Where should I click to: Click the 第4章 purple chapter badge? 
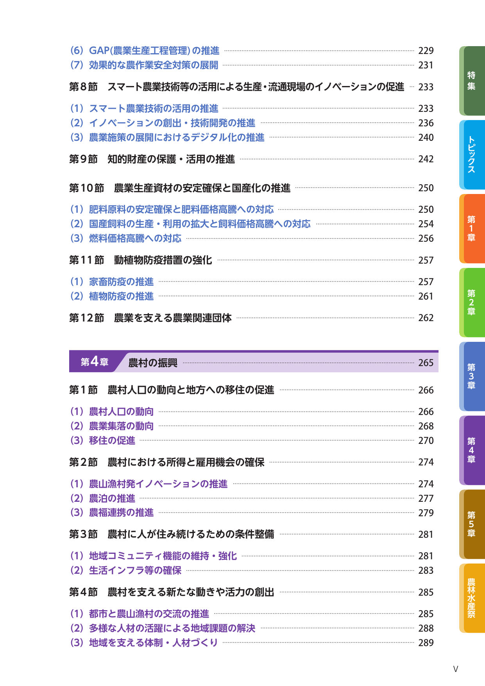coord(95,362)
